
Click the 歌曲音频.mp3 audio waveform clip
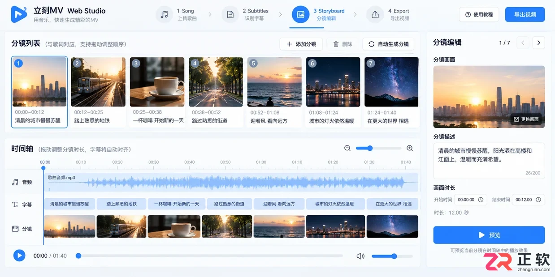click(x=231, y=182)
